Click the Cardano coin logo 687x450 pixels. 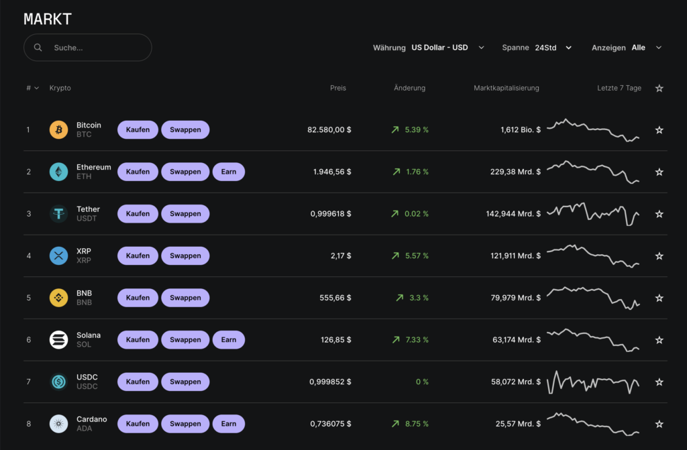click(59, 424)
